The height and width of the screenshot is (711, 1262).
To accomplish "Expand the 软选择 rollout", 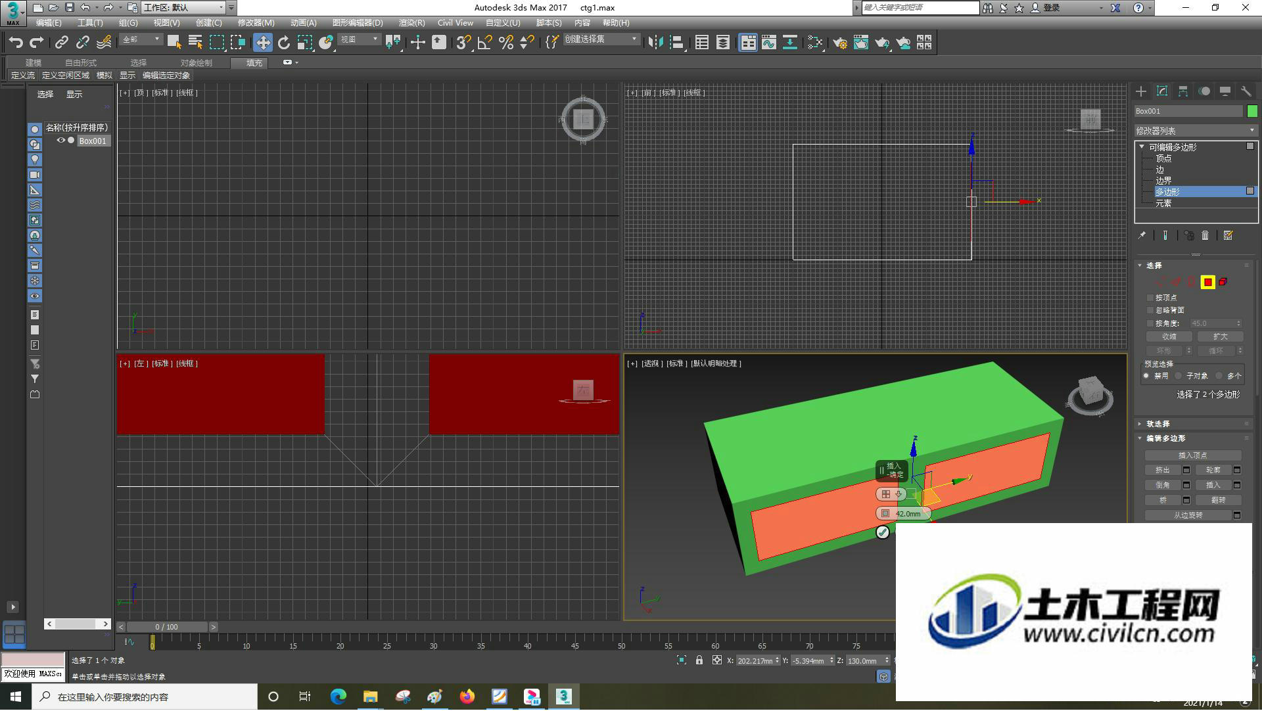I will coord(1140,424).
